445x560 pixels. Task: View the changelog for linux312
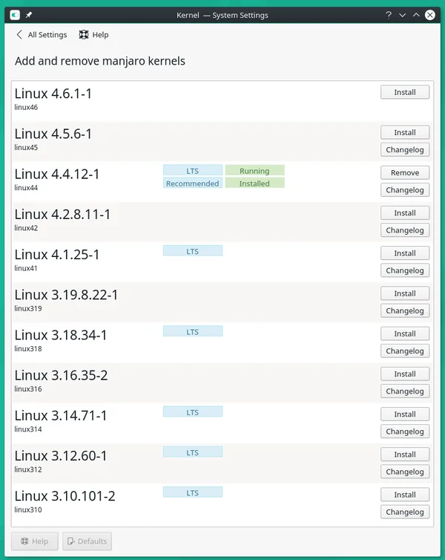click(404, 472)
